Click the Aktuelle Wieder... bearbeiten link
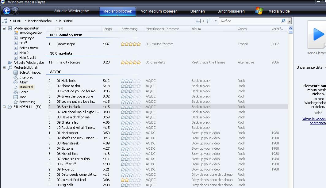326x188 pixels. pyautogui.click(x=314, y=121)
